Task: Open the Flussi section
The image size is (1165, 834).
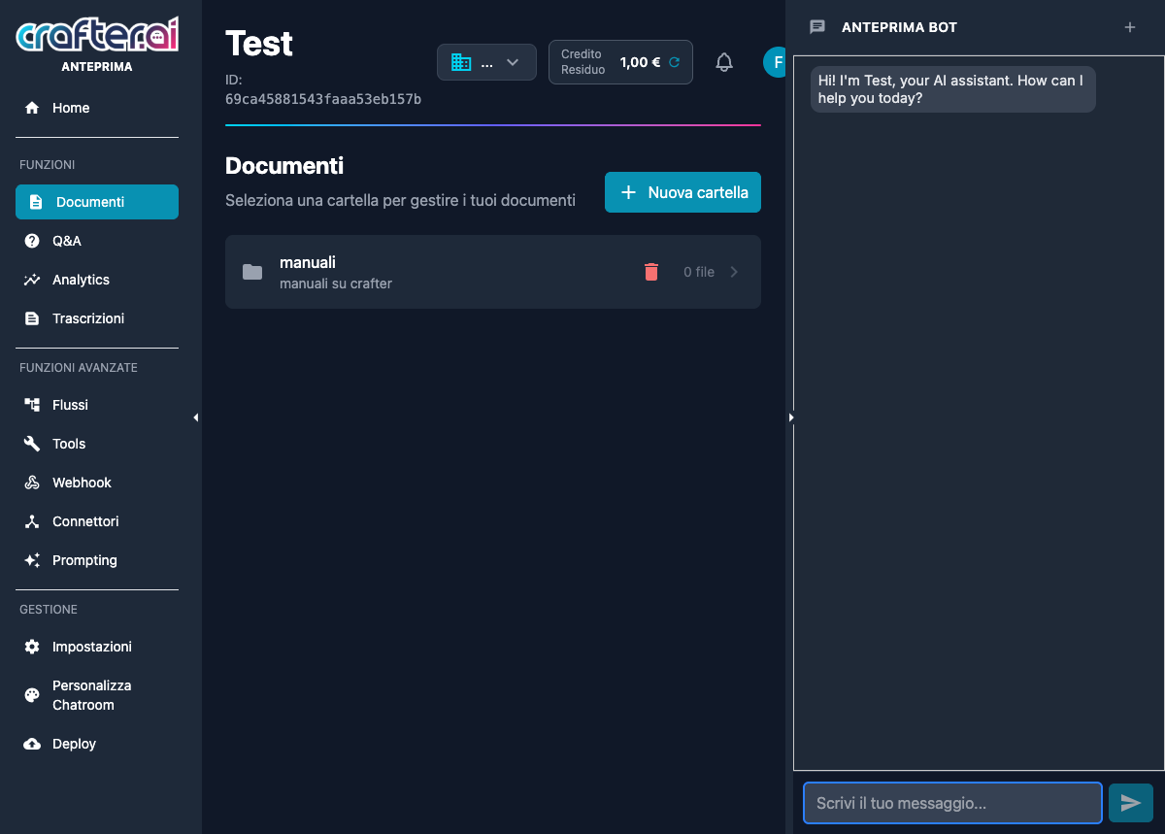Action: (97, 405)
